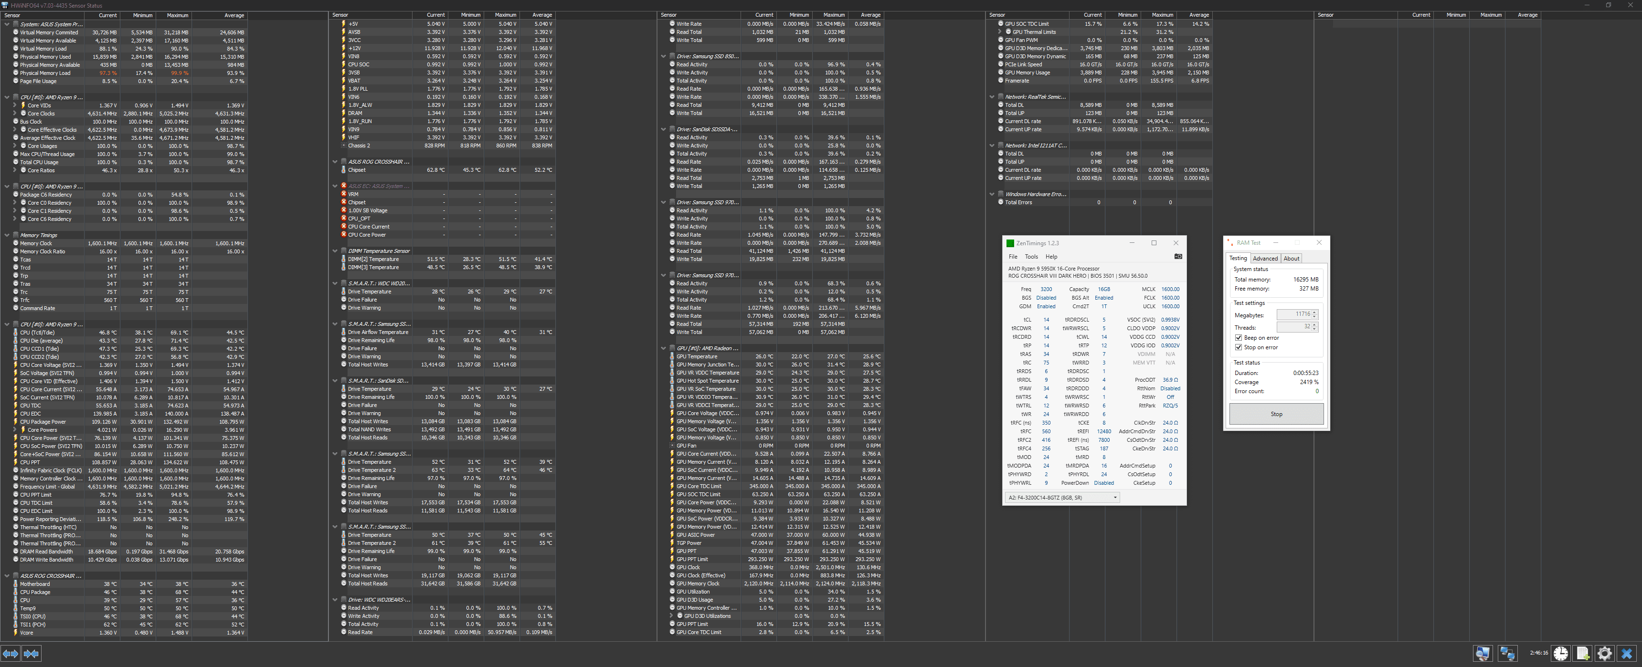Viewport: 1642px width, 667px height.
Task: Open HWiNFO sensor settings gear icon
Action: click(x=1604, y=653)
